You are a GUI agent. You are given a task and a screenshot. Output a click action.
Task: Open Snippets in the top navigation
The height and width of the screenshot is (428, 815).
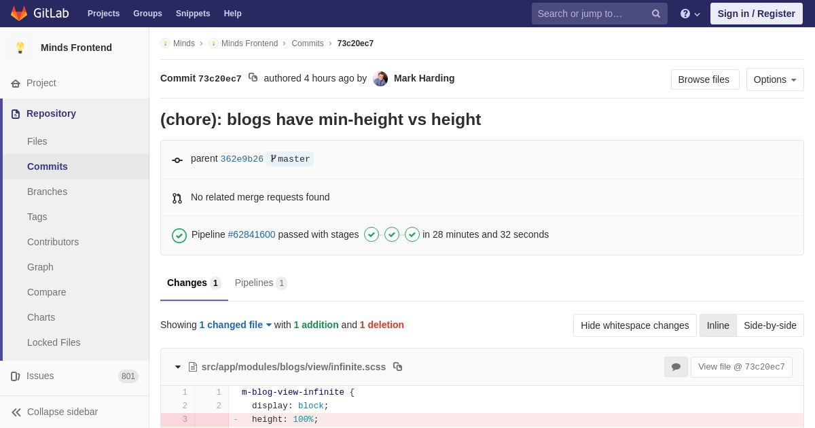(x=193, y=14)
